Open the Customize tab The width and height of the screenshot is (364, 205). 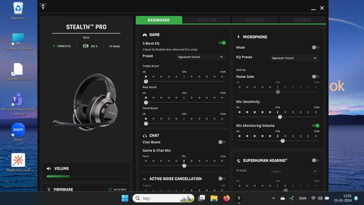[255, 20]
